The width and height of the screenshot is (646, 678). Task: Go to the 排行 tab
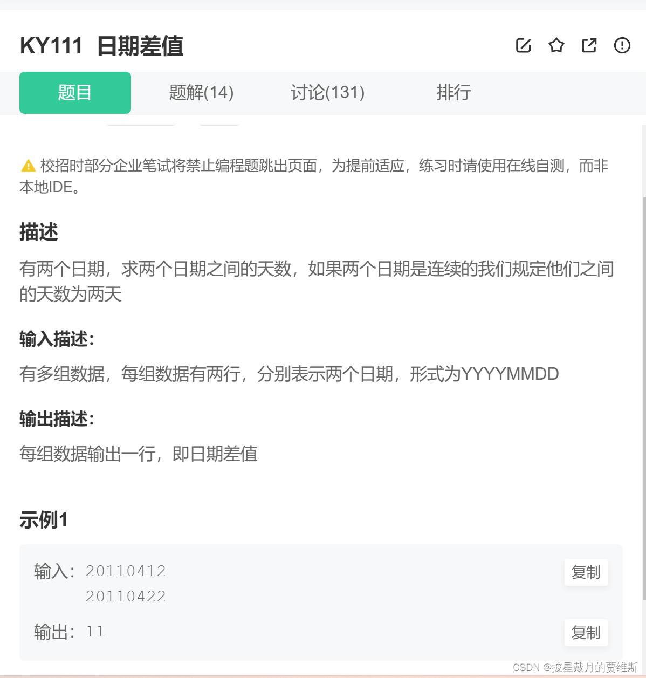(453, 93)
